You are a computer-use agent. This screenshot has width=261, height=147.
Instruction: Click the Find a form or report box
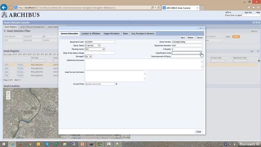click(243, 16)
